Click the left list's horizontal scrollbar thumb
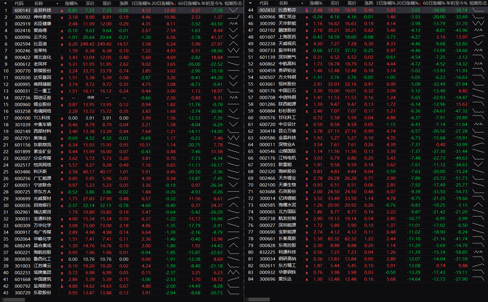Image resolution: width=488 pixels, height=302 pixels. [14, 300]
